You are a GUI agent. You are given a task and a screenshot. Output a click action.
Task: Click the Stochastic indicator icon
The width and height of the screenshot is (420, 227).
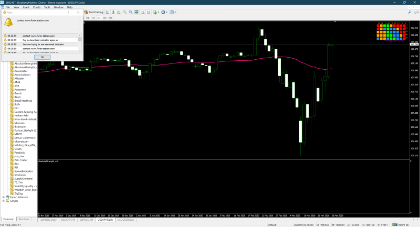(x=12, y=175)
